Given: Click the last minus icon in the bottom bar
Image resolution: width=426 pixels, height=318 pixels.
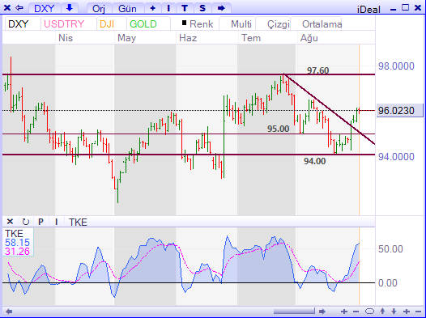Looking at the screenshot, I should point(419,312).
